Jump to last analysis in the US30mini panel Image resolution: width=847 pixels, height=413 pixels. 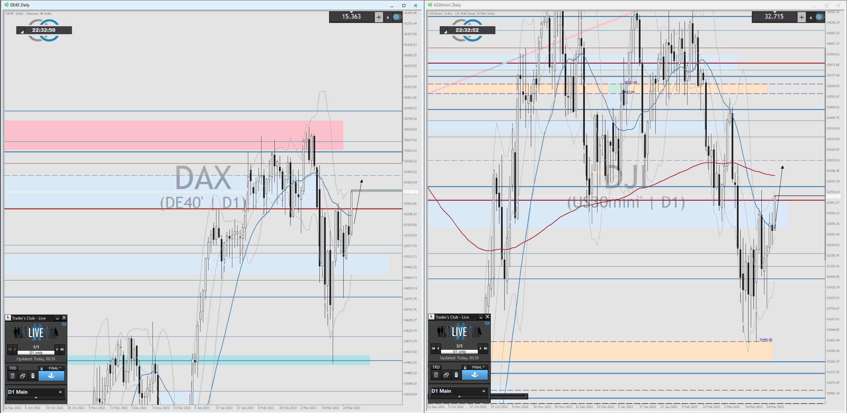point(485,348)
